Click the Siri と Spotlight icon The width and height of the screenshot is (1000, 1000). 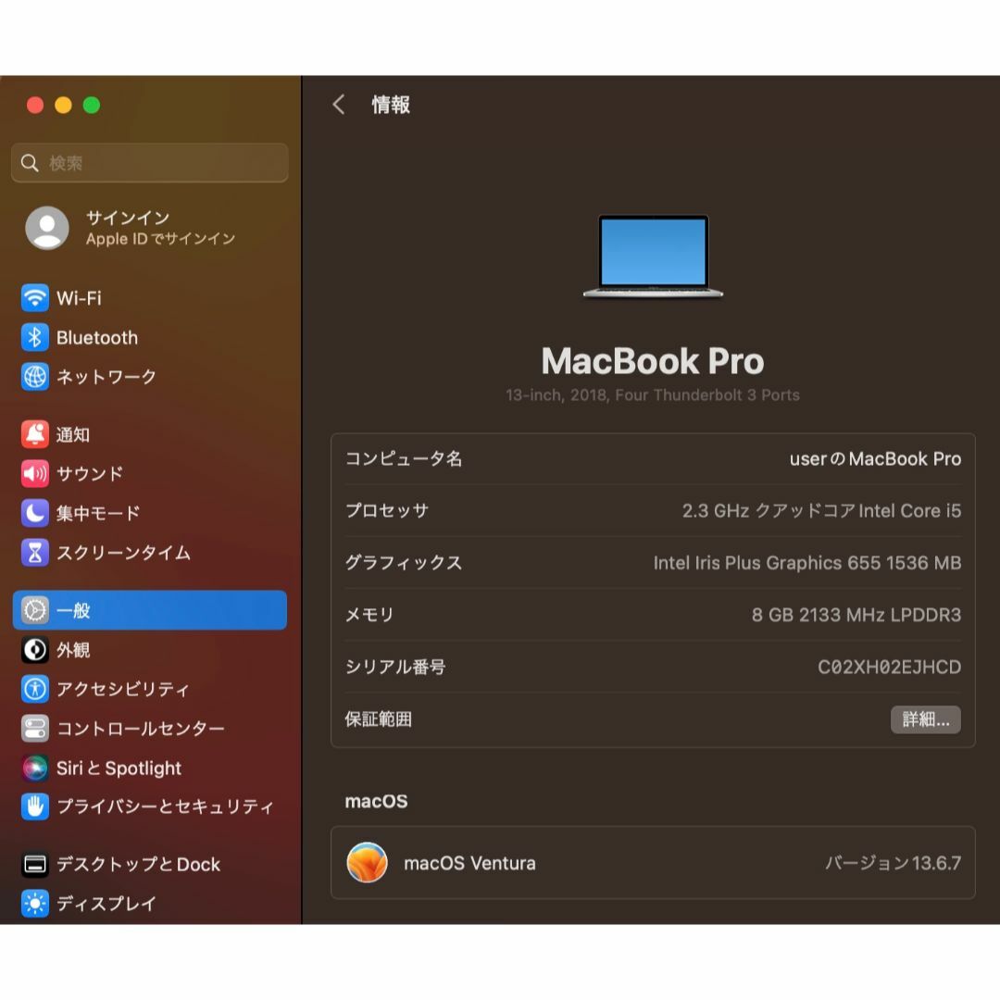click(x=34, y=768)
